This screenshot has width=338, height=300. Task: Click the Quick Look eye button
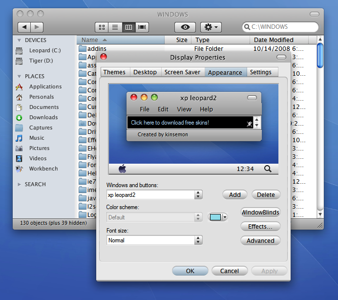[x=185, y=27]
